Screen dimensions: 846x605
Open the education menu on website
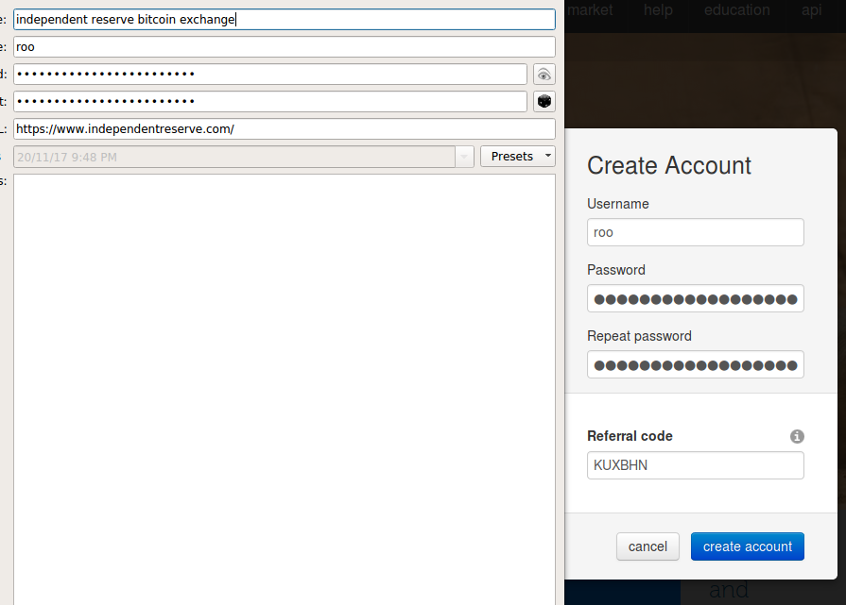pos(736,9)
